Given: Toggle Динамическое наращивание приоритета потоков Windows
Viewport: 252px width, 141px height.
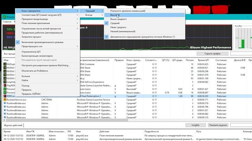Looking at the screenshot, I should (x=145, y=37).
